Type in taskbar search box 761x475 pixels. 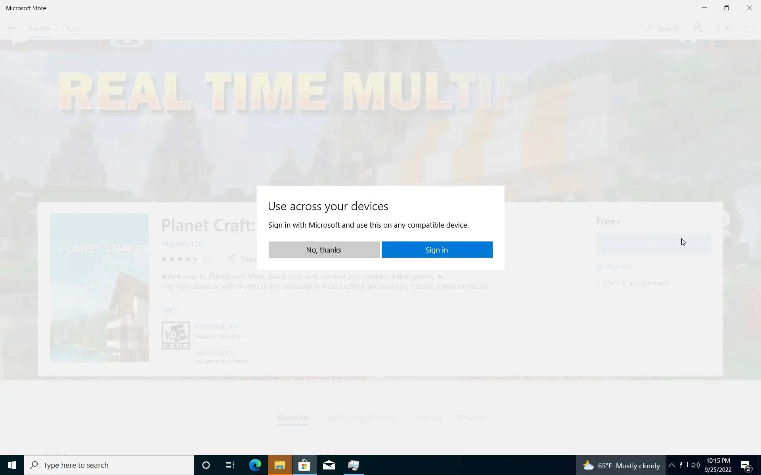coord(109,465)
